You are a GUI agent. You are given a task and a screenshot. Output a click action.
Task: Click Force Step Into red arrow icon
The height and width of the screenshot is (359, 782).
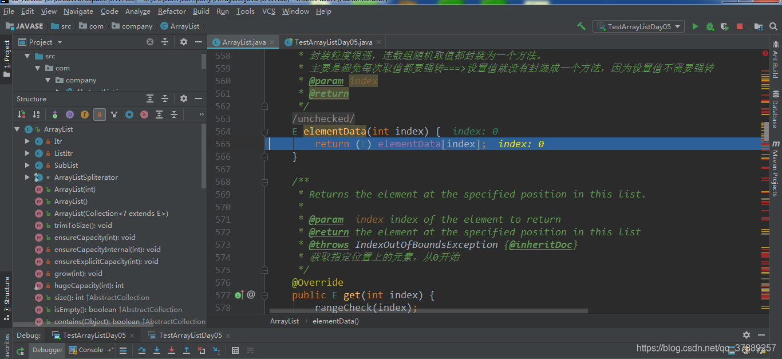[172, 350]
